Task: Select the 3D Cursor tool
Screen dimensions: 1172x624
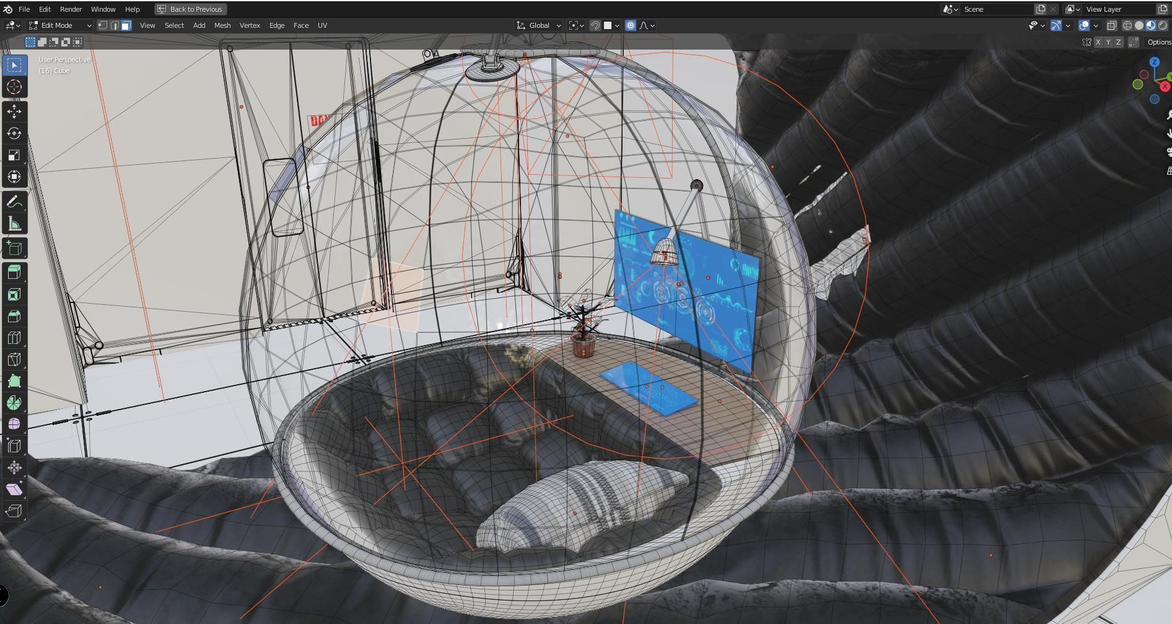Action: tap(14, 87)
